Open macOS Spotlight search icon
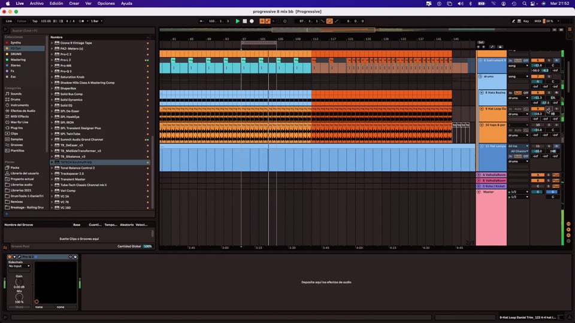This screenshot has width=575, height=323. pos(525,4)
